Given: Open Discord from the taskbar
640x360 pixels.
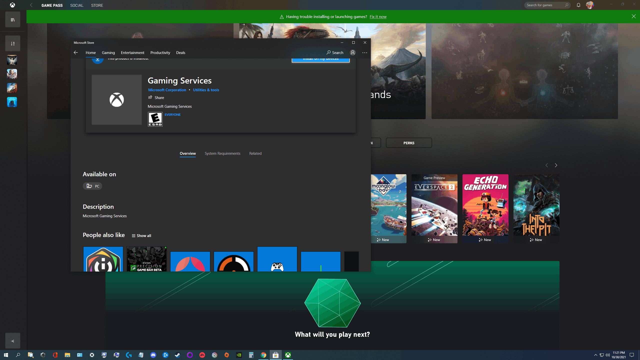Looking at the screenshot, I should 153,355.
